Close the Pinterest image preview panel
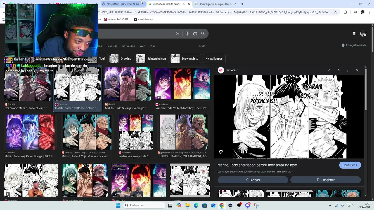The image size is (374, 210). click(357, 70)
